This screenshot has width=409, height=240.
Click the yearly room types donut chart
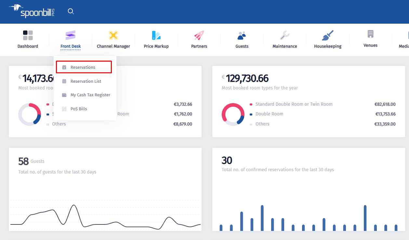233,114
